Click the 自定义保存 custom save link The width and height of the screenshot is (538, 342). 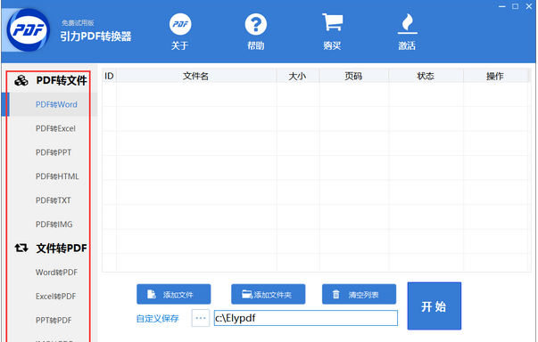click(x=158, y=319)
